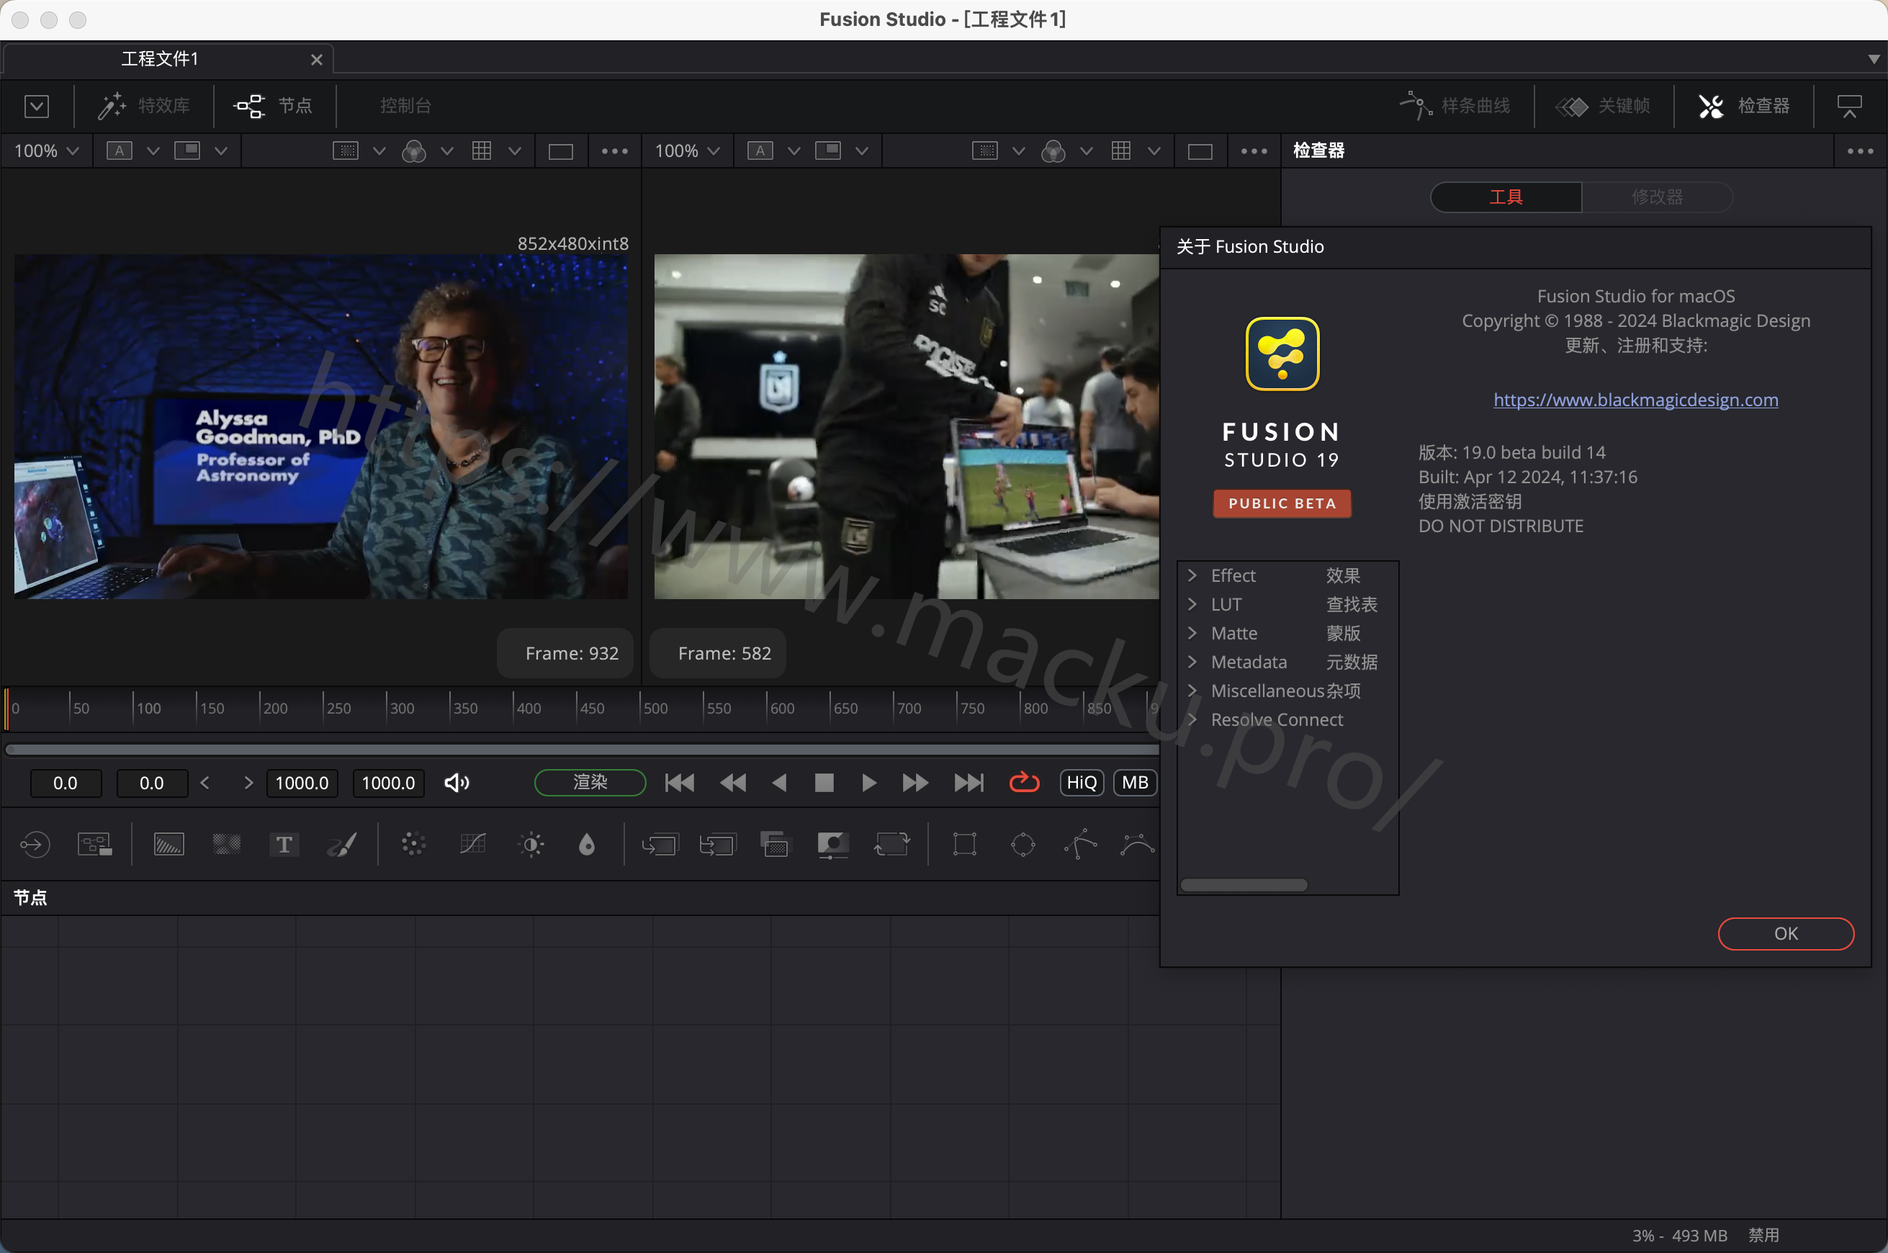
Task: Select the Paint brush tool icon
Action: 342,845
